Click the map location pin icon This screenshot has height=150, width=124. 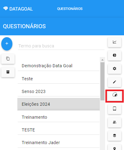click(x=114, y=148)
